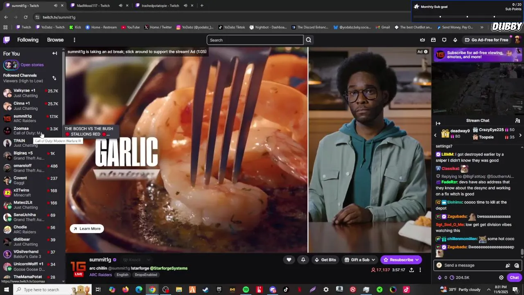The height and width of the screenshot is (295, 524).
Task: Open Prime loot crown icon
Action: tap(422, 40)
